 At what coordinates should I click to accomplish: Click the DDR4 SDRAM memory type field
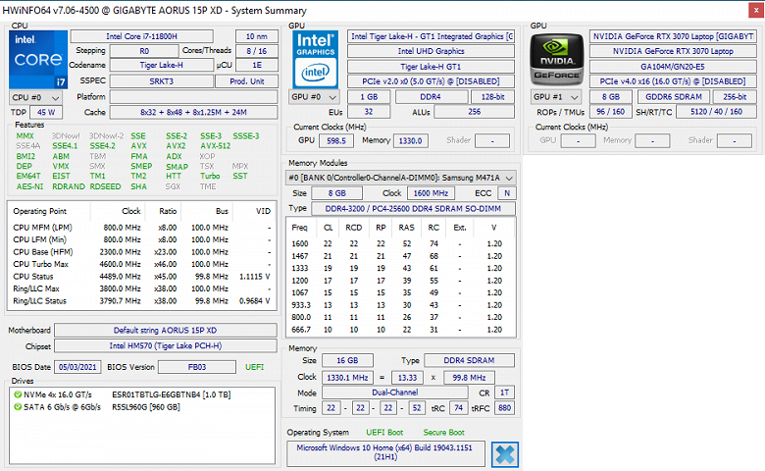click(x=469, y=361)
